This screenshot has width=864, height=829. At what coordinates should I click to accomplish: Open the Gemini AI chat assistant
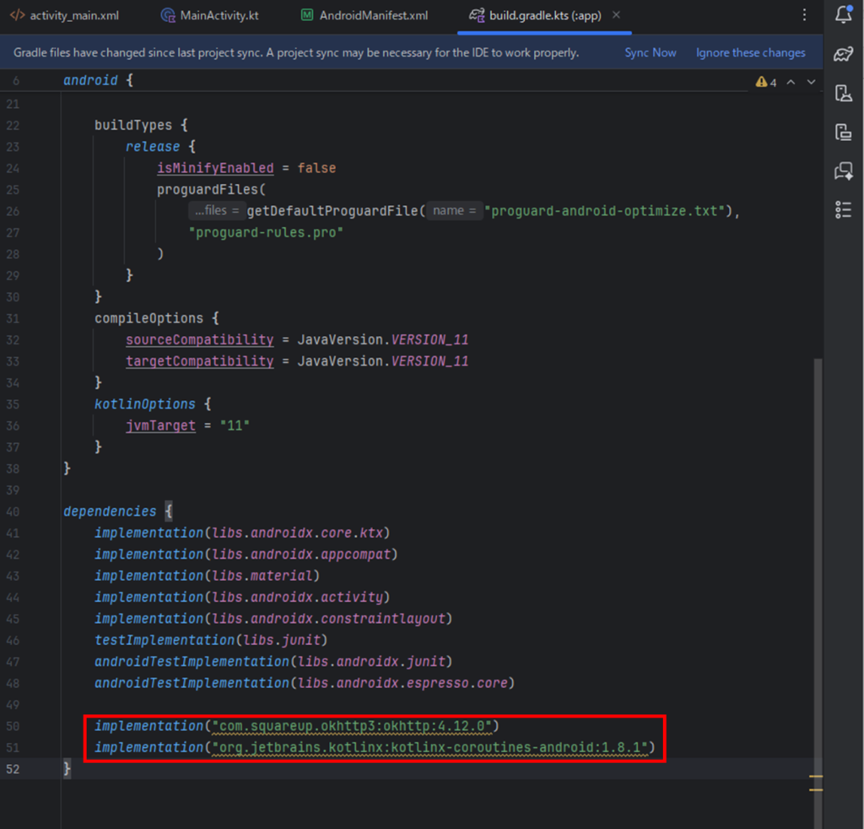[x=843, y=171]
